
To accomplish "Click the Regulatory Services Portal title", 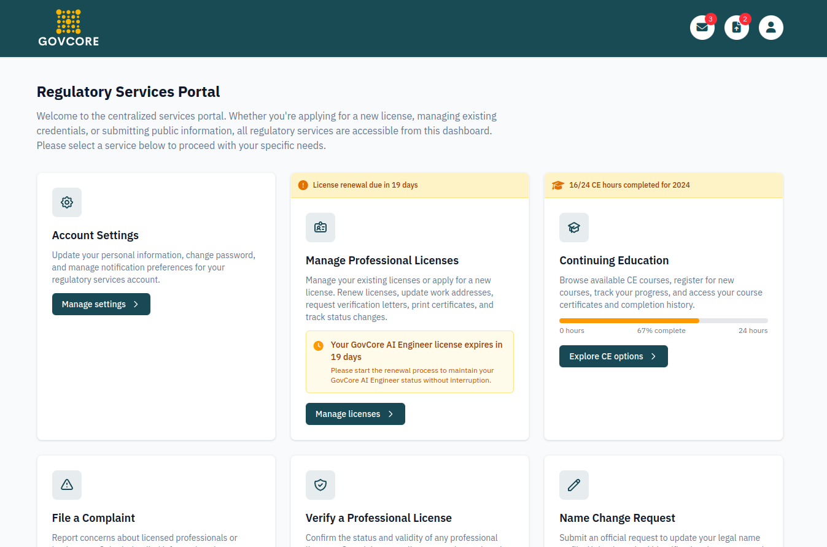I will (128, 92).
